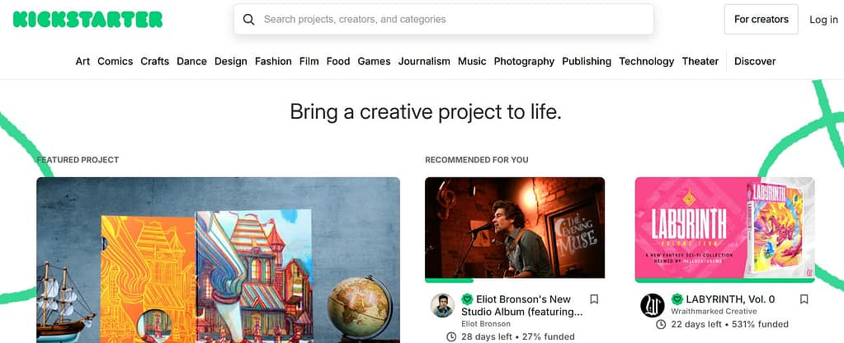Click the "28 days left • 27% funded" text
The width and height of the screenshot is (844, 343).
coord(516,337)
